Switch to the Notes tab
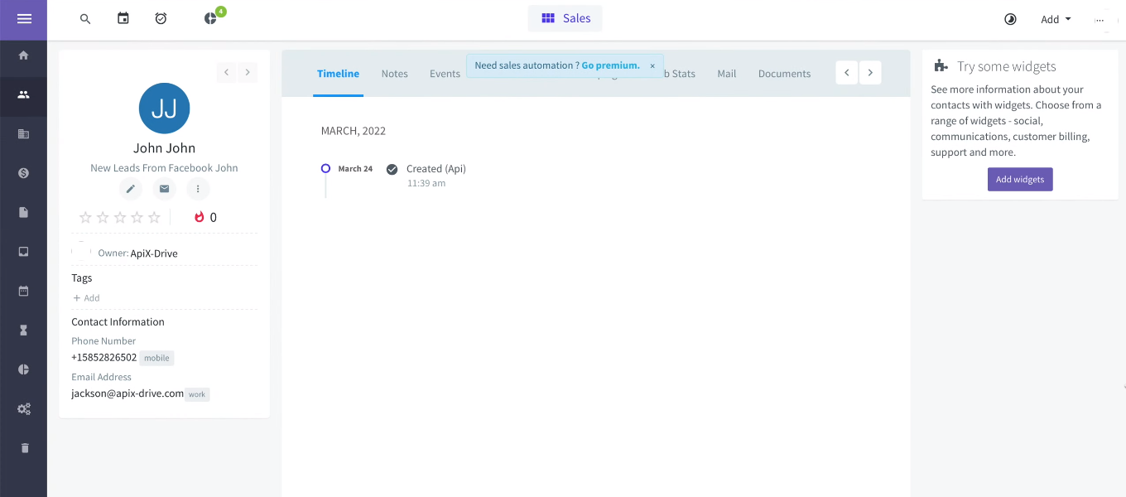This screenshot has height=497, width=1126. [394, 73]
